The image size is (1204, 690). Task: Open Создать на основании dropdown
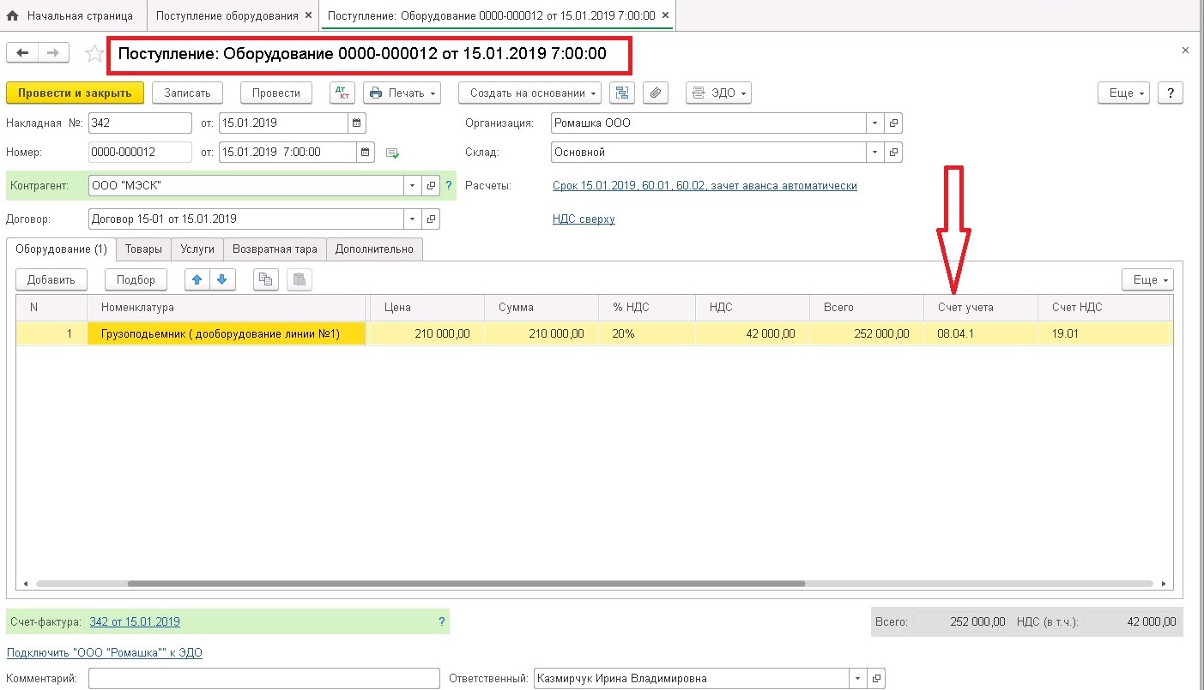coord(532,93)
